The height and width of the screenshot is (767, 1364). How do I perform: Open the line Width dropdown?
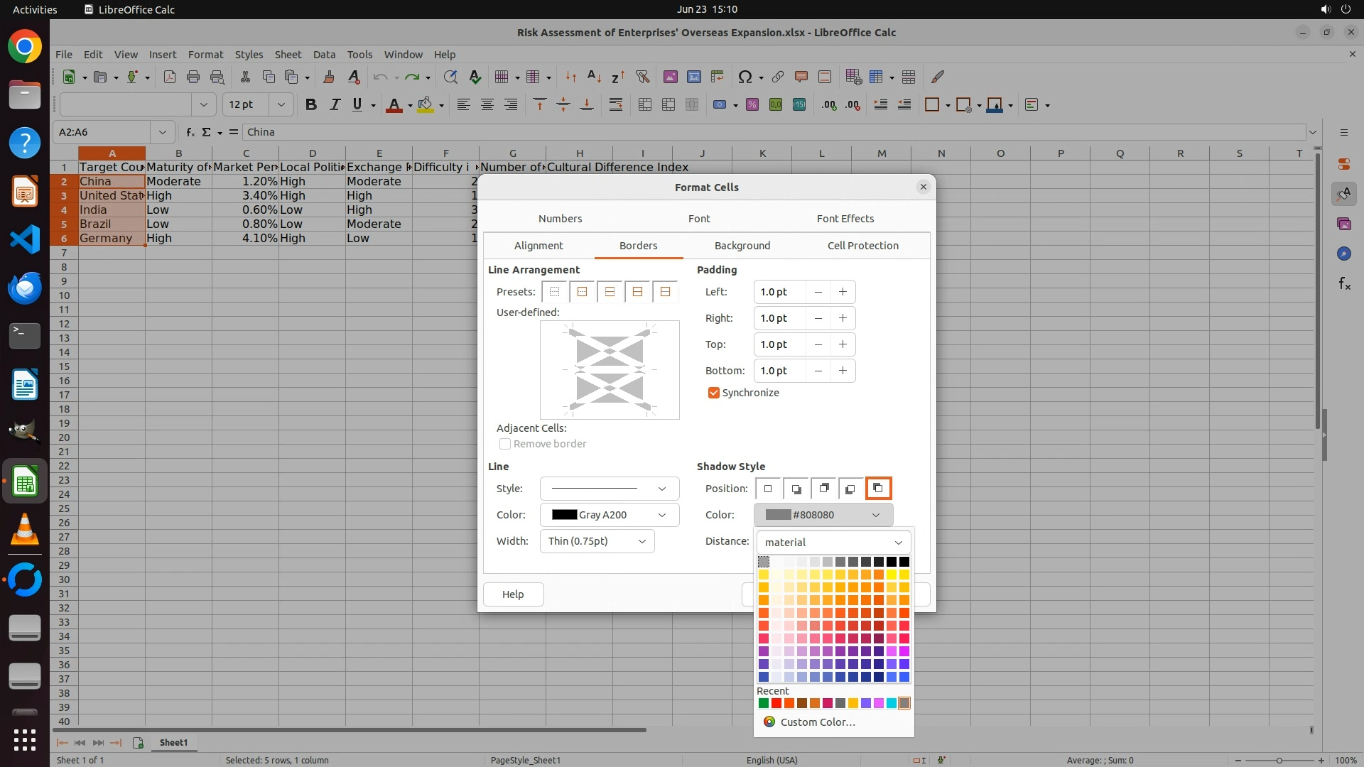pyautogui.click(x=597, y=541)
